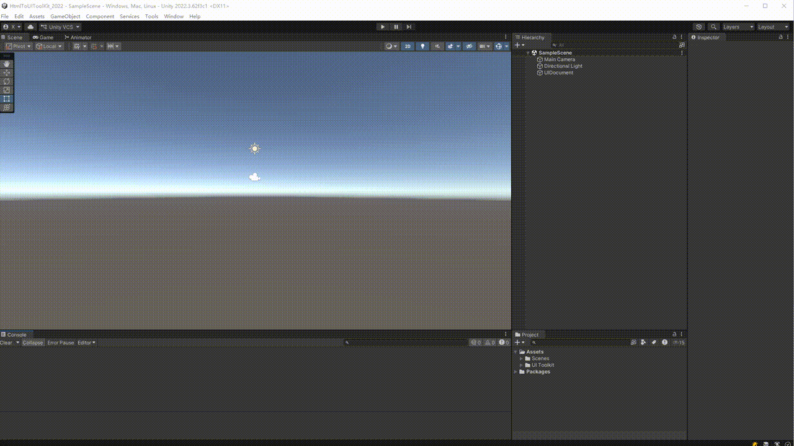
Task: Open the account X dropdown
Action: (x=12, y=27)
